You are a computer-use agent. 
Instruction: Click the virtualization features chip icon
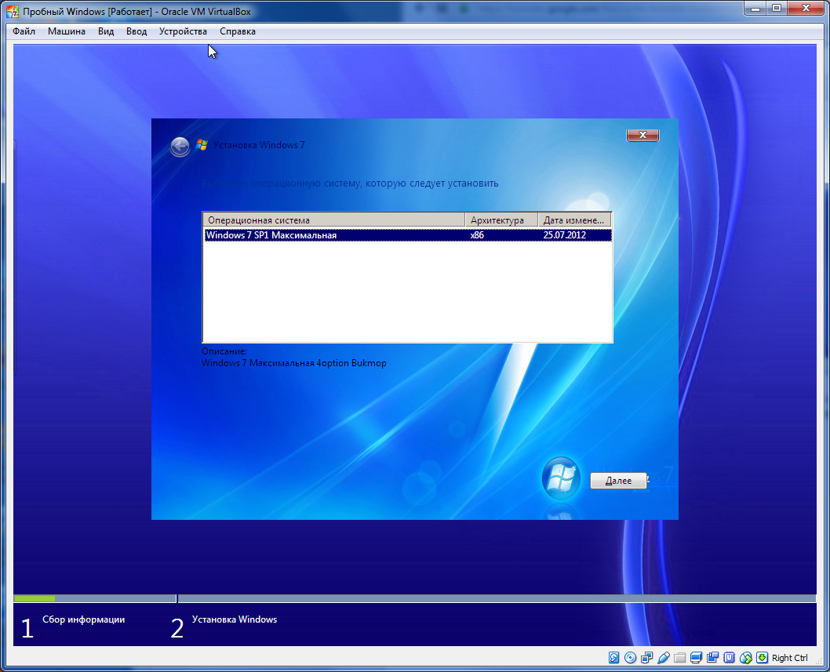tap(730, 658)
